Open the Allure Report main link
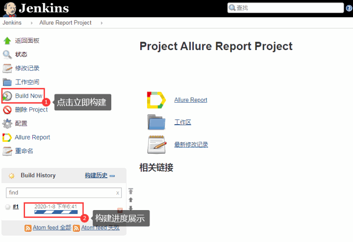353x242 pixels. click(x=191, y=100)
